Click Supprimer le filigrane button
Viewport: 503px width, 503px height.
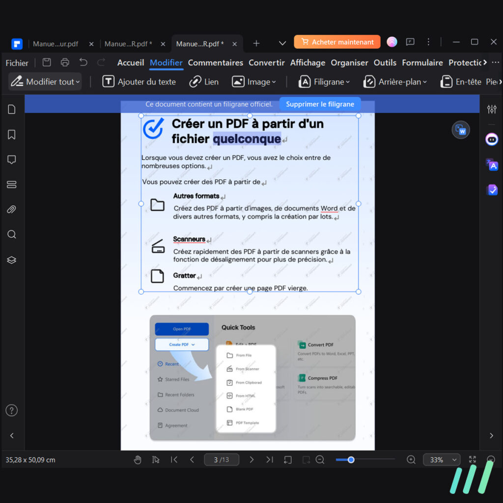[x=320, y=104]
